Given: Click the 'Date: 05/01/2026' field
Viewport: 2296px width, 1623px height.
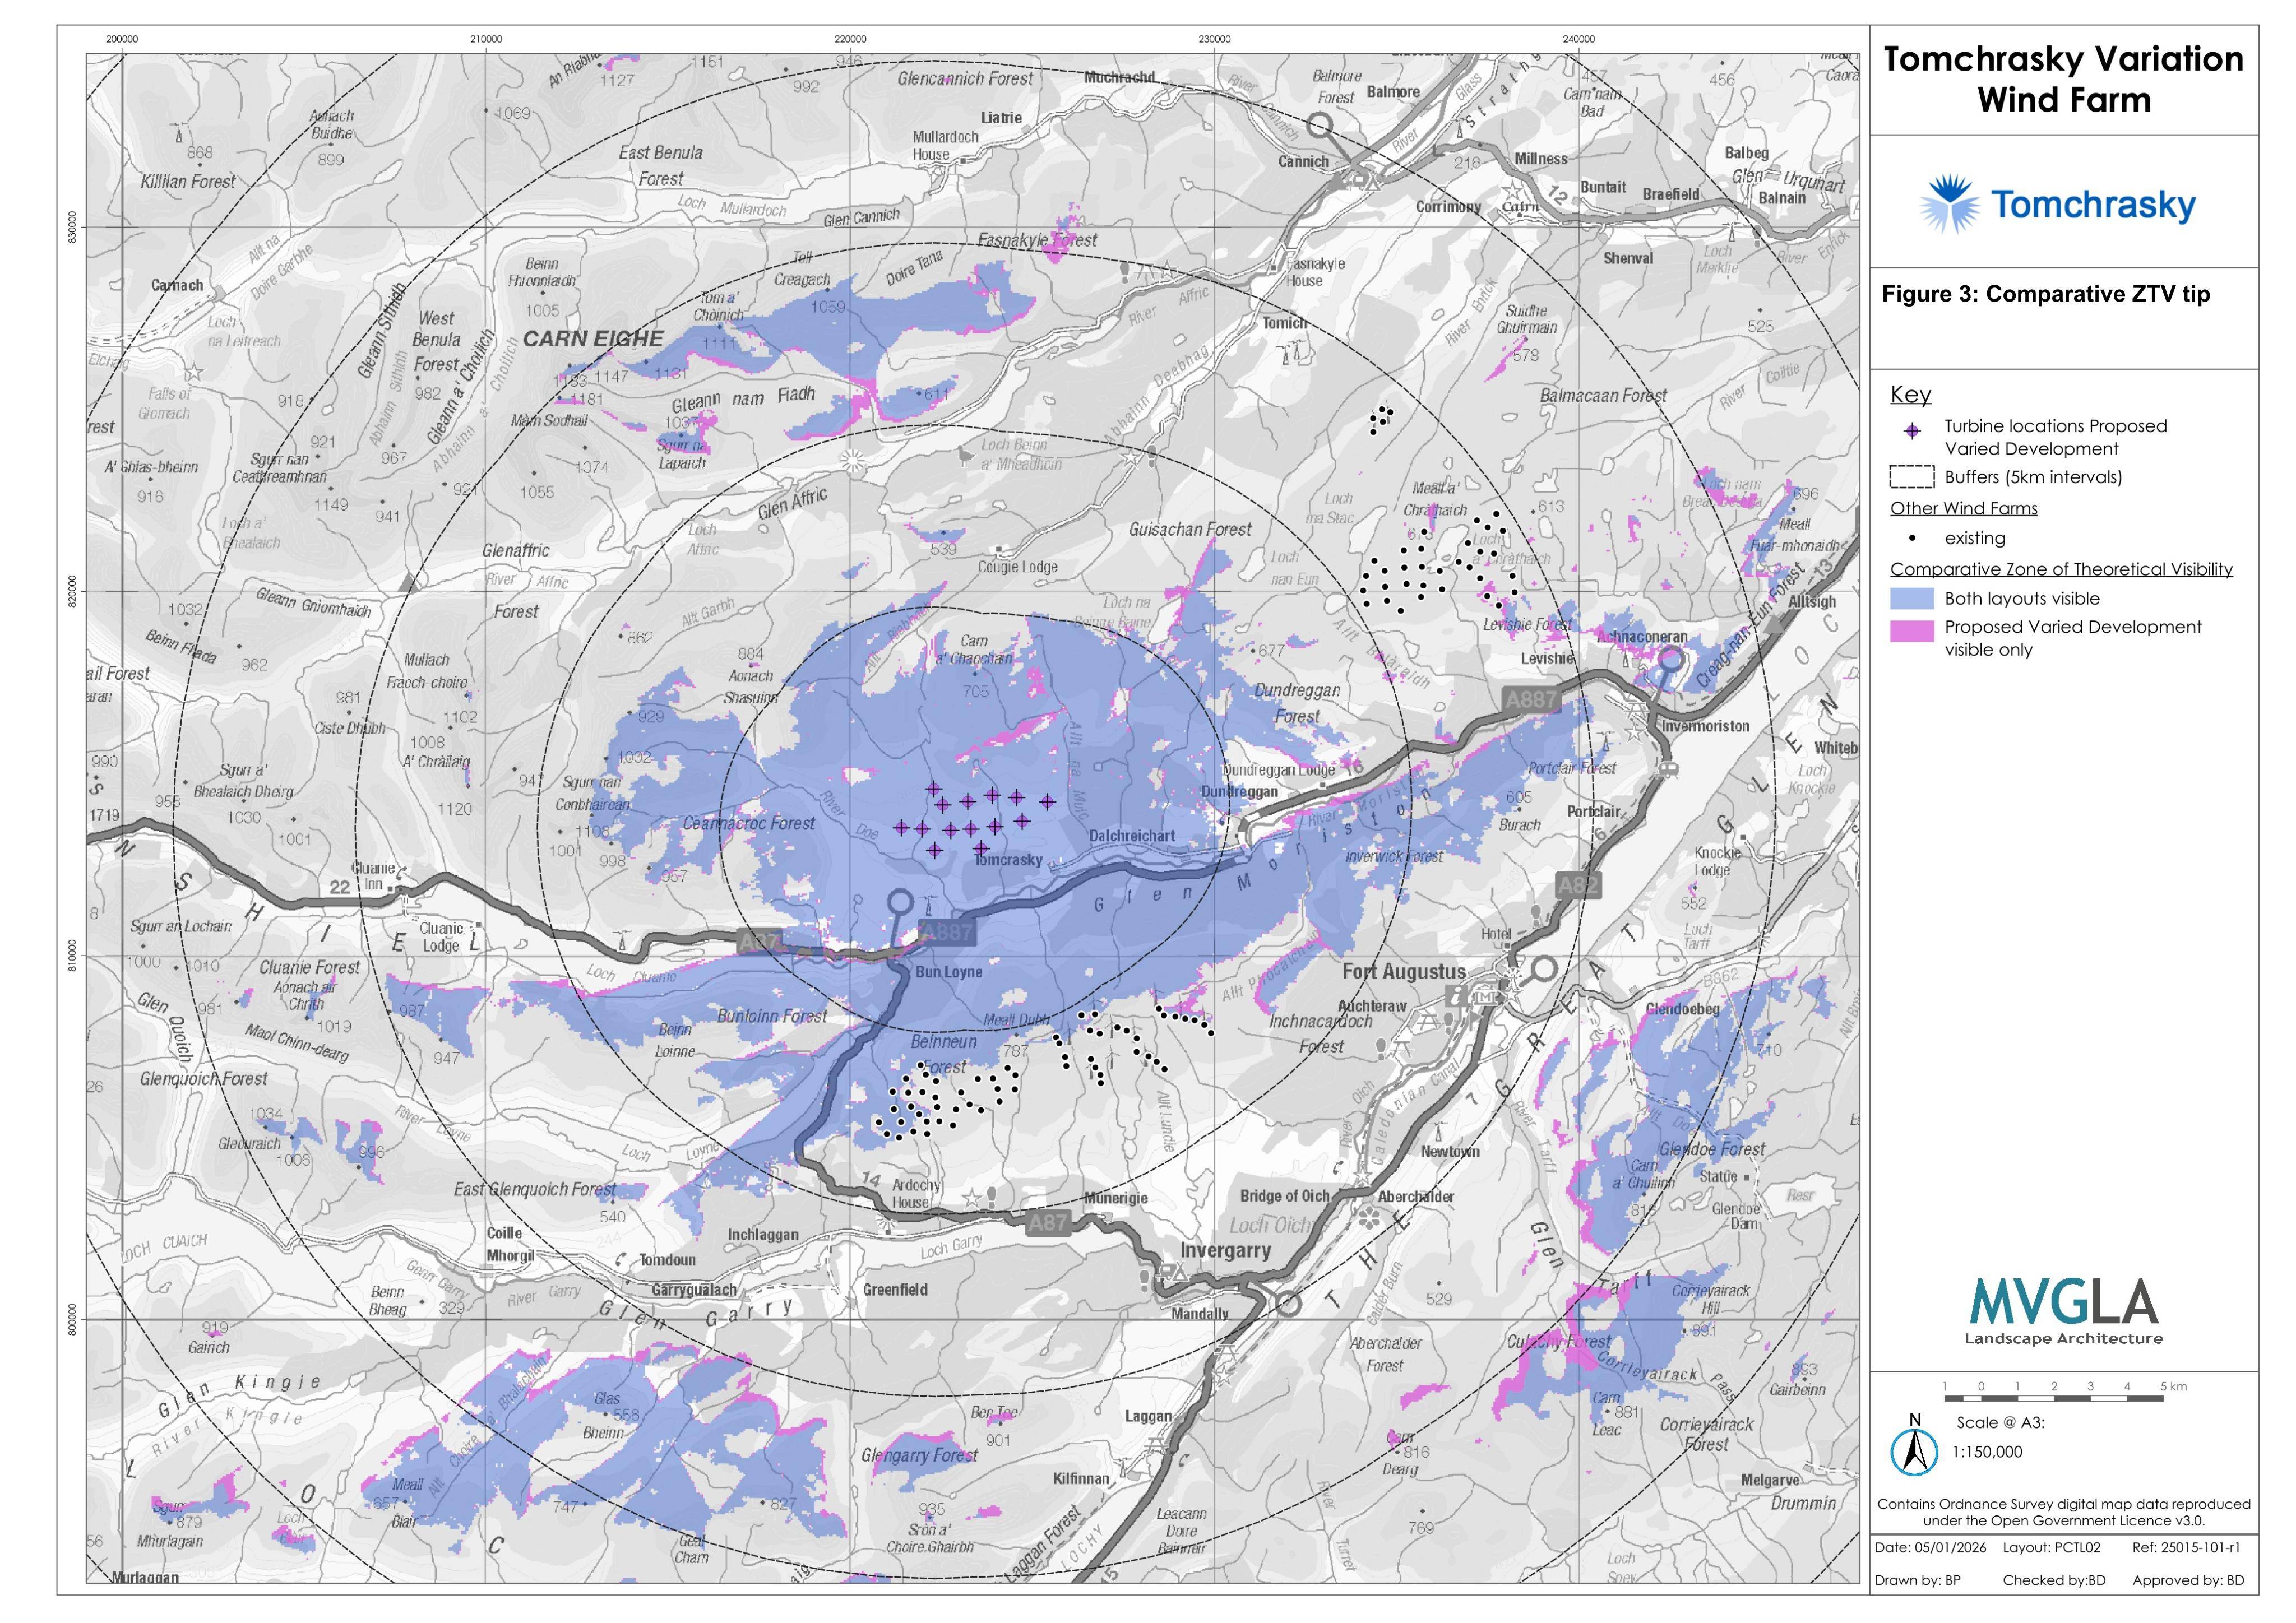Looking at the screenshot, I should (x=1931, y=1547).
